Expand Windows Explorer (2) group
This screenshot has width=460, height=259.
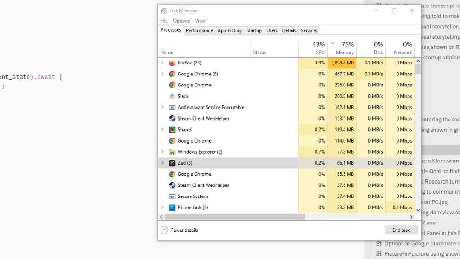[x=162, y=152]
